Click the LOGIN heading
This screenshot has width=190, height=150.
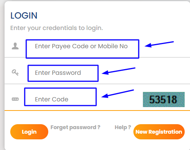pos(24,16)
